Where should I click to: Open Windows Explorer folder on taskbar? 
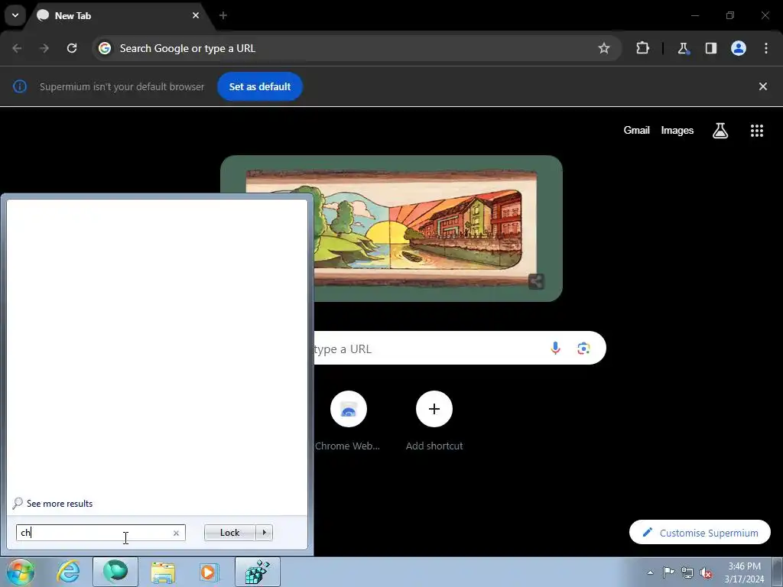click(x=163, y=572)
